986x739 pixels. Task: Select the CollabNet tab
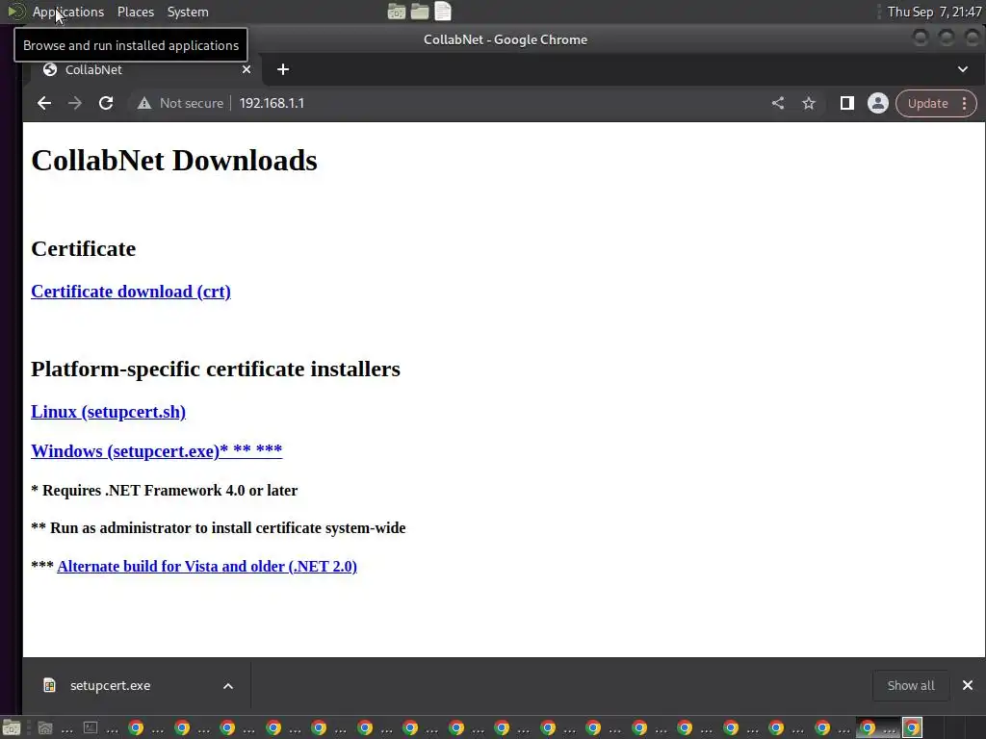coord(144,69)
